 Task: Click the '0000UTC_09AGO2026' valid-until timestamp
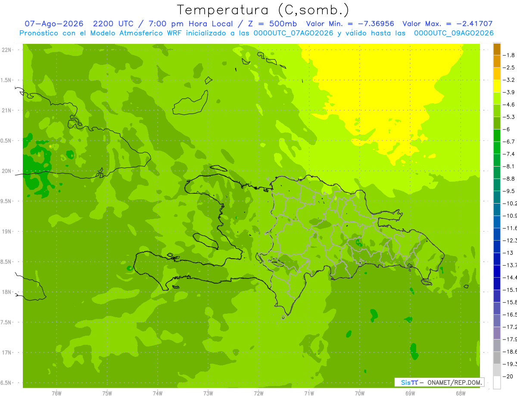454,33
